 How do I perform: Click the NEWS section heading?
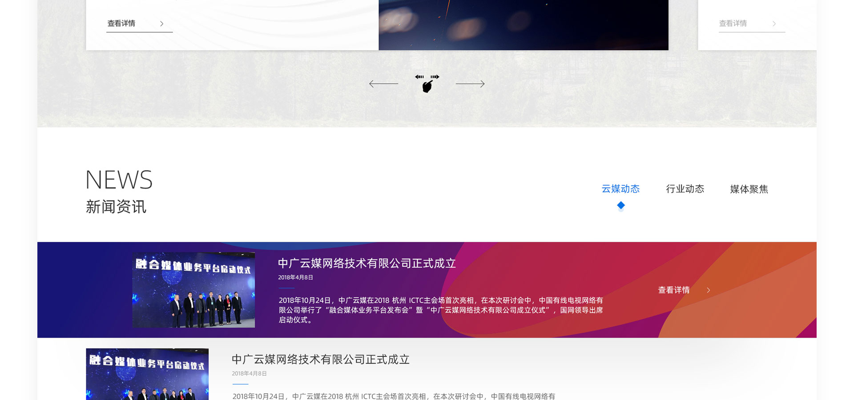[119, 180]
